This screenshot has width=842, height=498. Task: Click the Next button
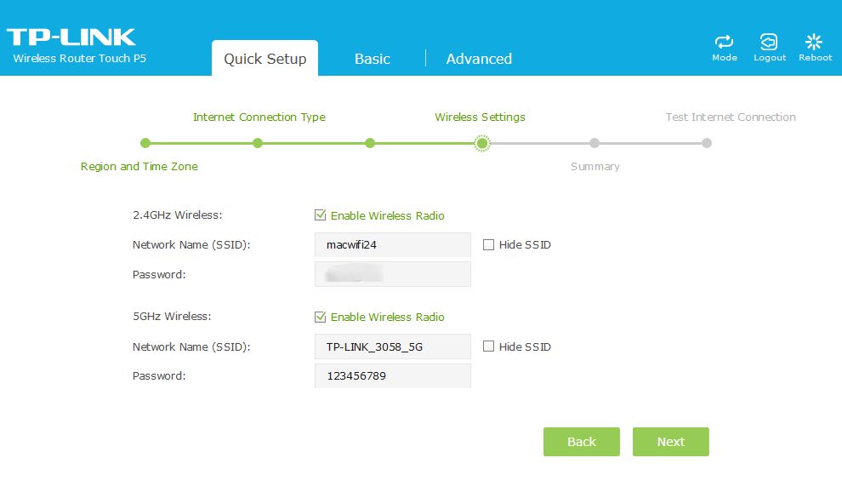click(x=671, y=442)
